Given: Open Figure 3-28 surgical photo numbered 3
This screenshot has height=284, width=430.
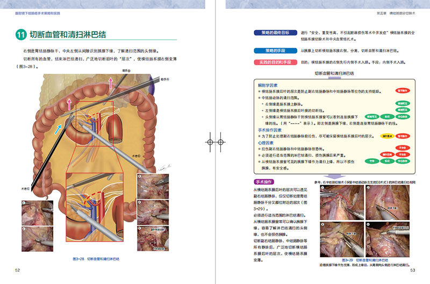Looking at the screenshot, I should click(153, 186).
